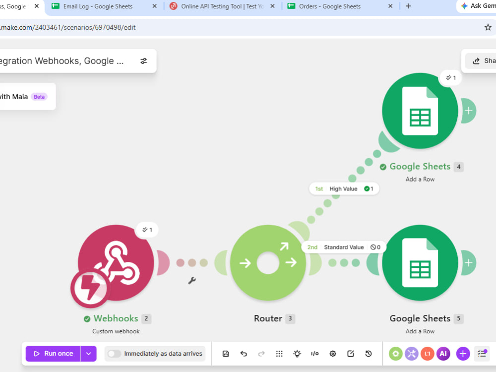Toggle Immediately as data arrives scheduling
496x372 pixels.
[114, 354]
